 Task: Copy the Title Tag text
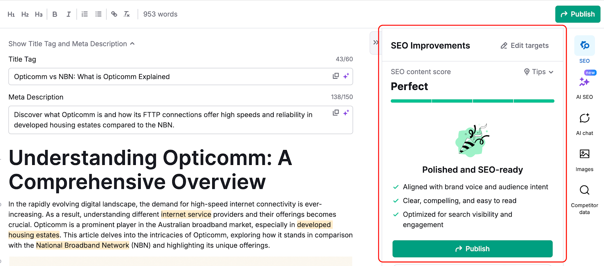point(335,76)
